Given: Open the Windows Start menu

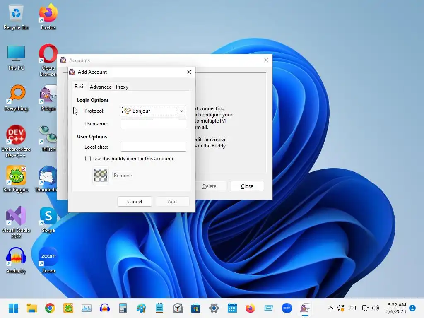Looking at the screenshot, I should tap(14, 308).
